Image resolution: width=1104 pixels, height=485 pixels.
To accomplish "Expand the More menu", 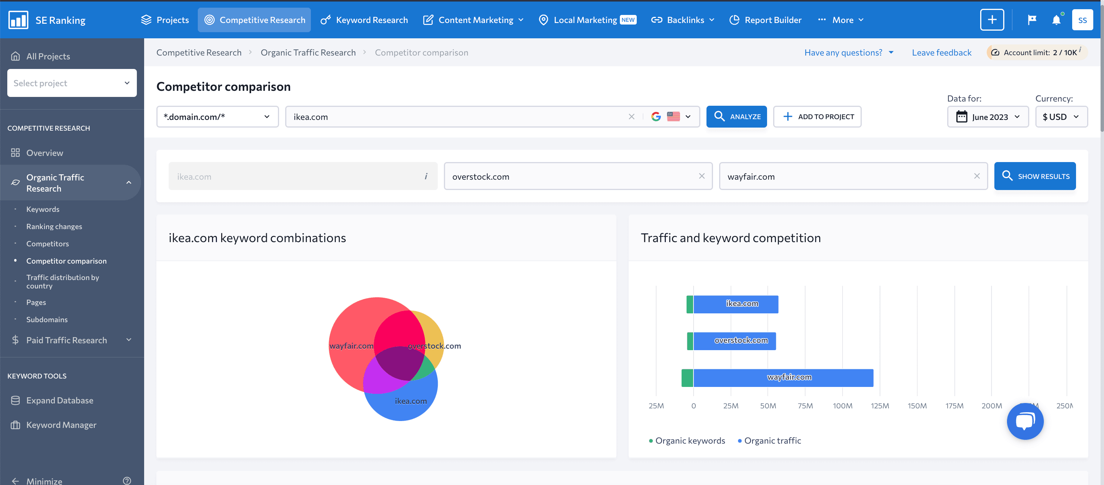I will (840, 20).
